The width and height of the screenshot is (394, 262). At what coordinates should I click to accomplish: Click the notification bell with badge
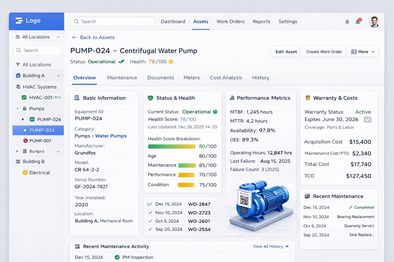(358, 22)
